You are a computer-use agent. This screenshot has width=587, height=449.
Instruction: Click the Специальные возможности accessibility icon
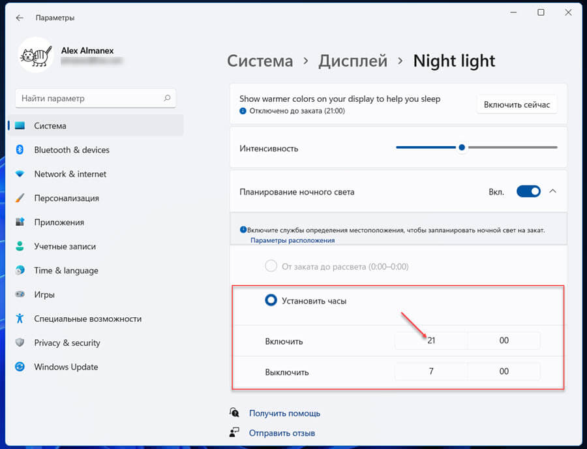pyautogui.click(x=20, y=318)
